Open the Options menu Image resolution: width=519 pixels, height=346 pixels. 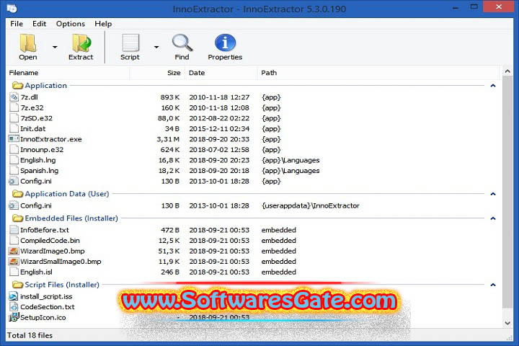[x=71, y=24]
